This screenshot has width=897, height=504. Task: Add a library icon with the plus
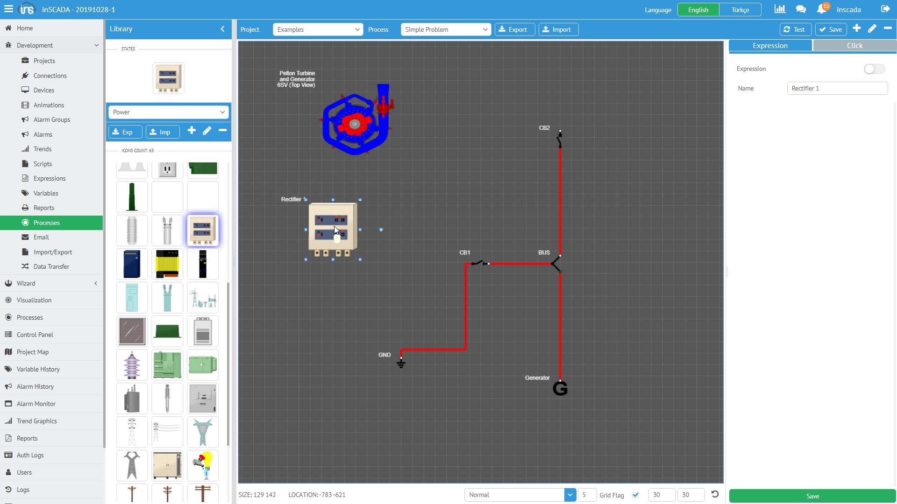192,131
